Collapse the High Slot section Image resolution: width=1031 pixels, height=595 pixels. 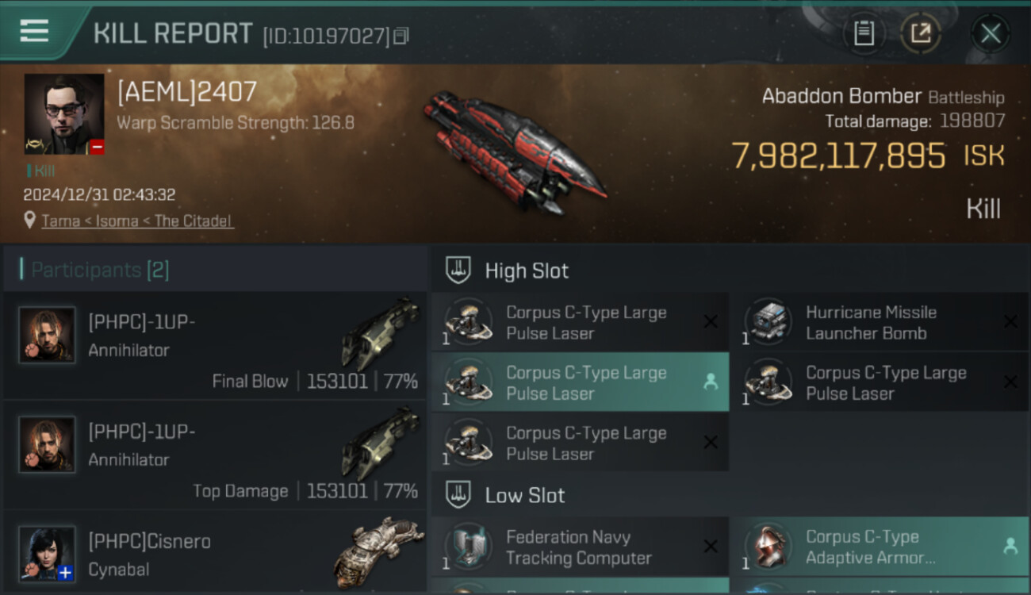coord(730,271)
